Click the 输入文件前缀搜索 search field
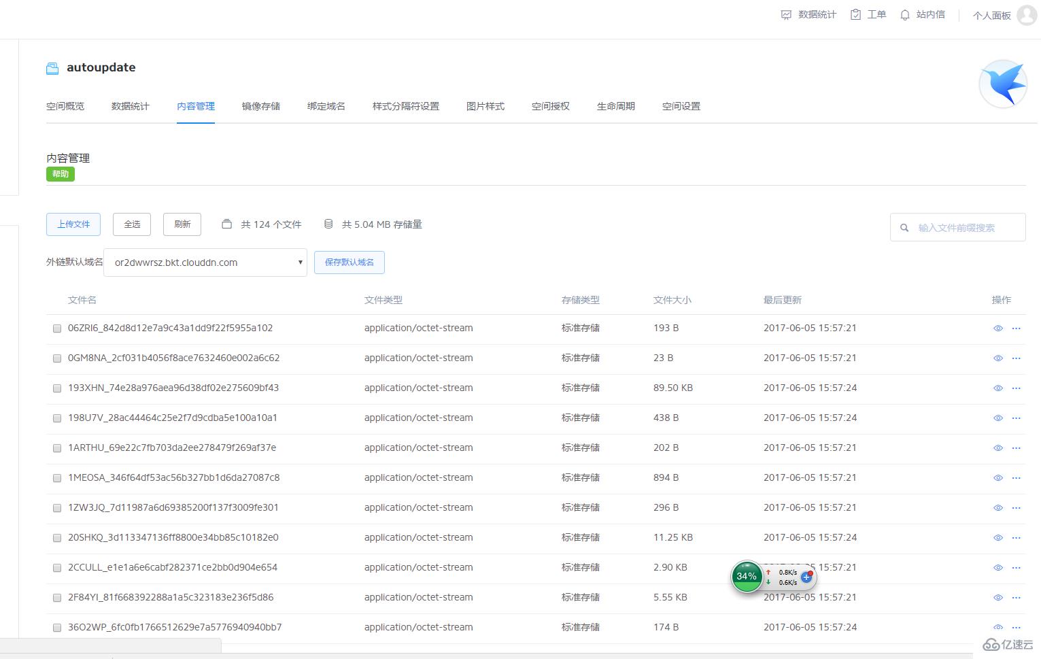The height and width of the screenshot is (659, 1041). coord(958,228)
